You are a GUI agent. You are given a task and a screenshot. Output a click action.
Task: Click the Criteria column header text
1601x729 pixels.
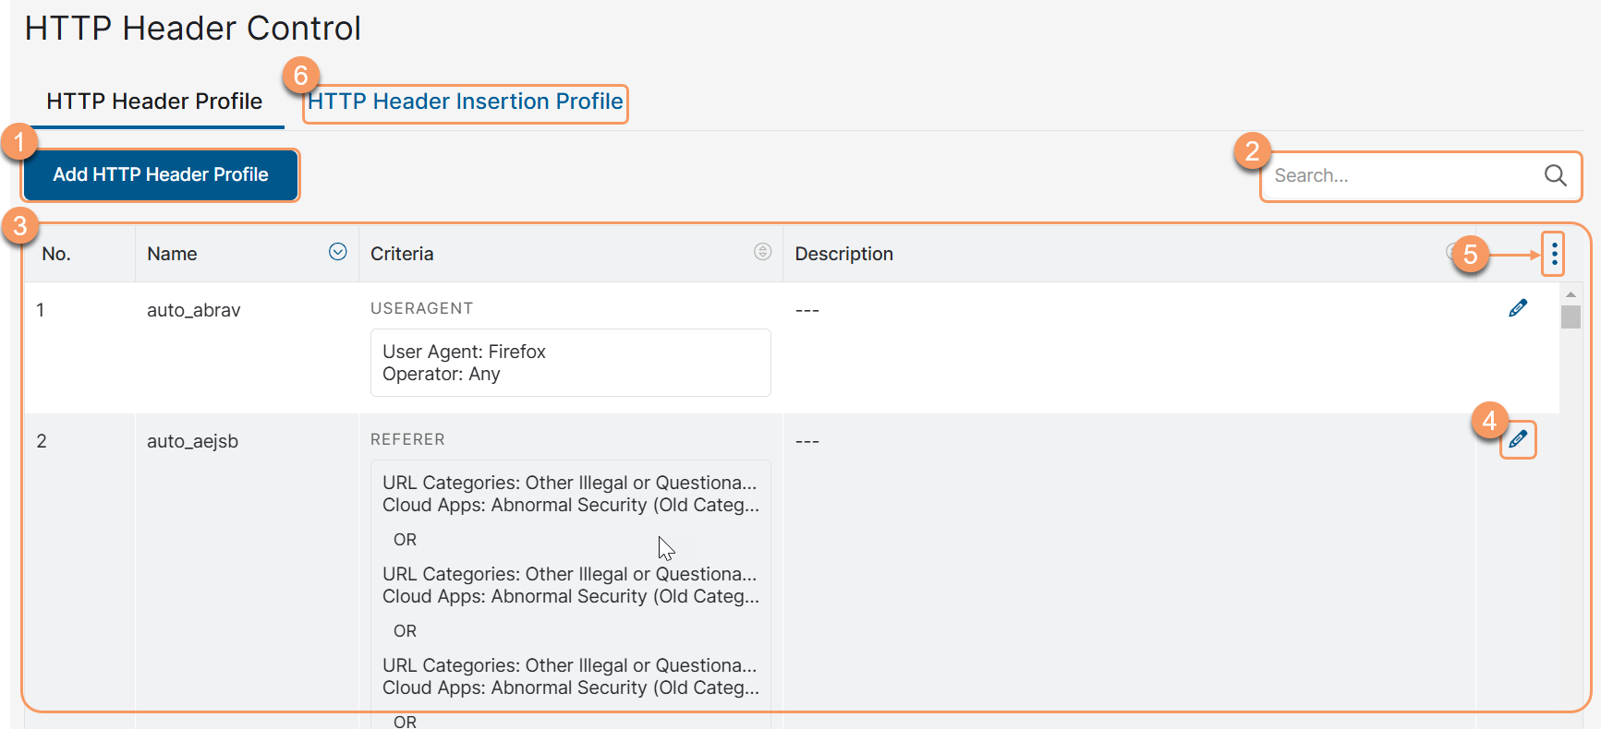[x=402, y=254]
